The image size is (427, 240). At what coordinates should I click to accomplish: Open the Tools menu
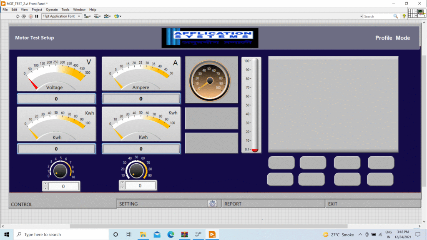pyautogui.click(x=65, y=9)
